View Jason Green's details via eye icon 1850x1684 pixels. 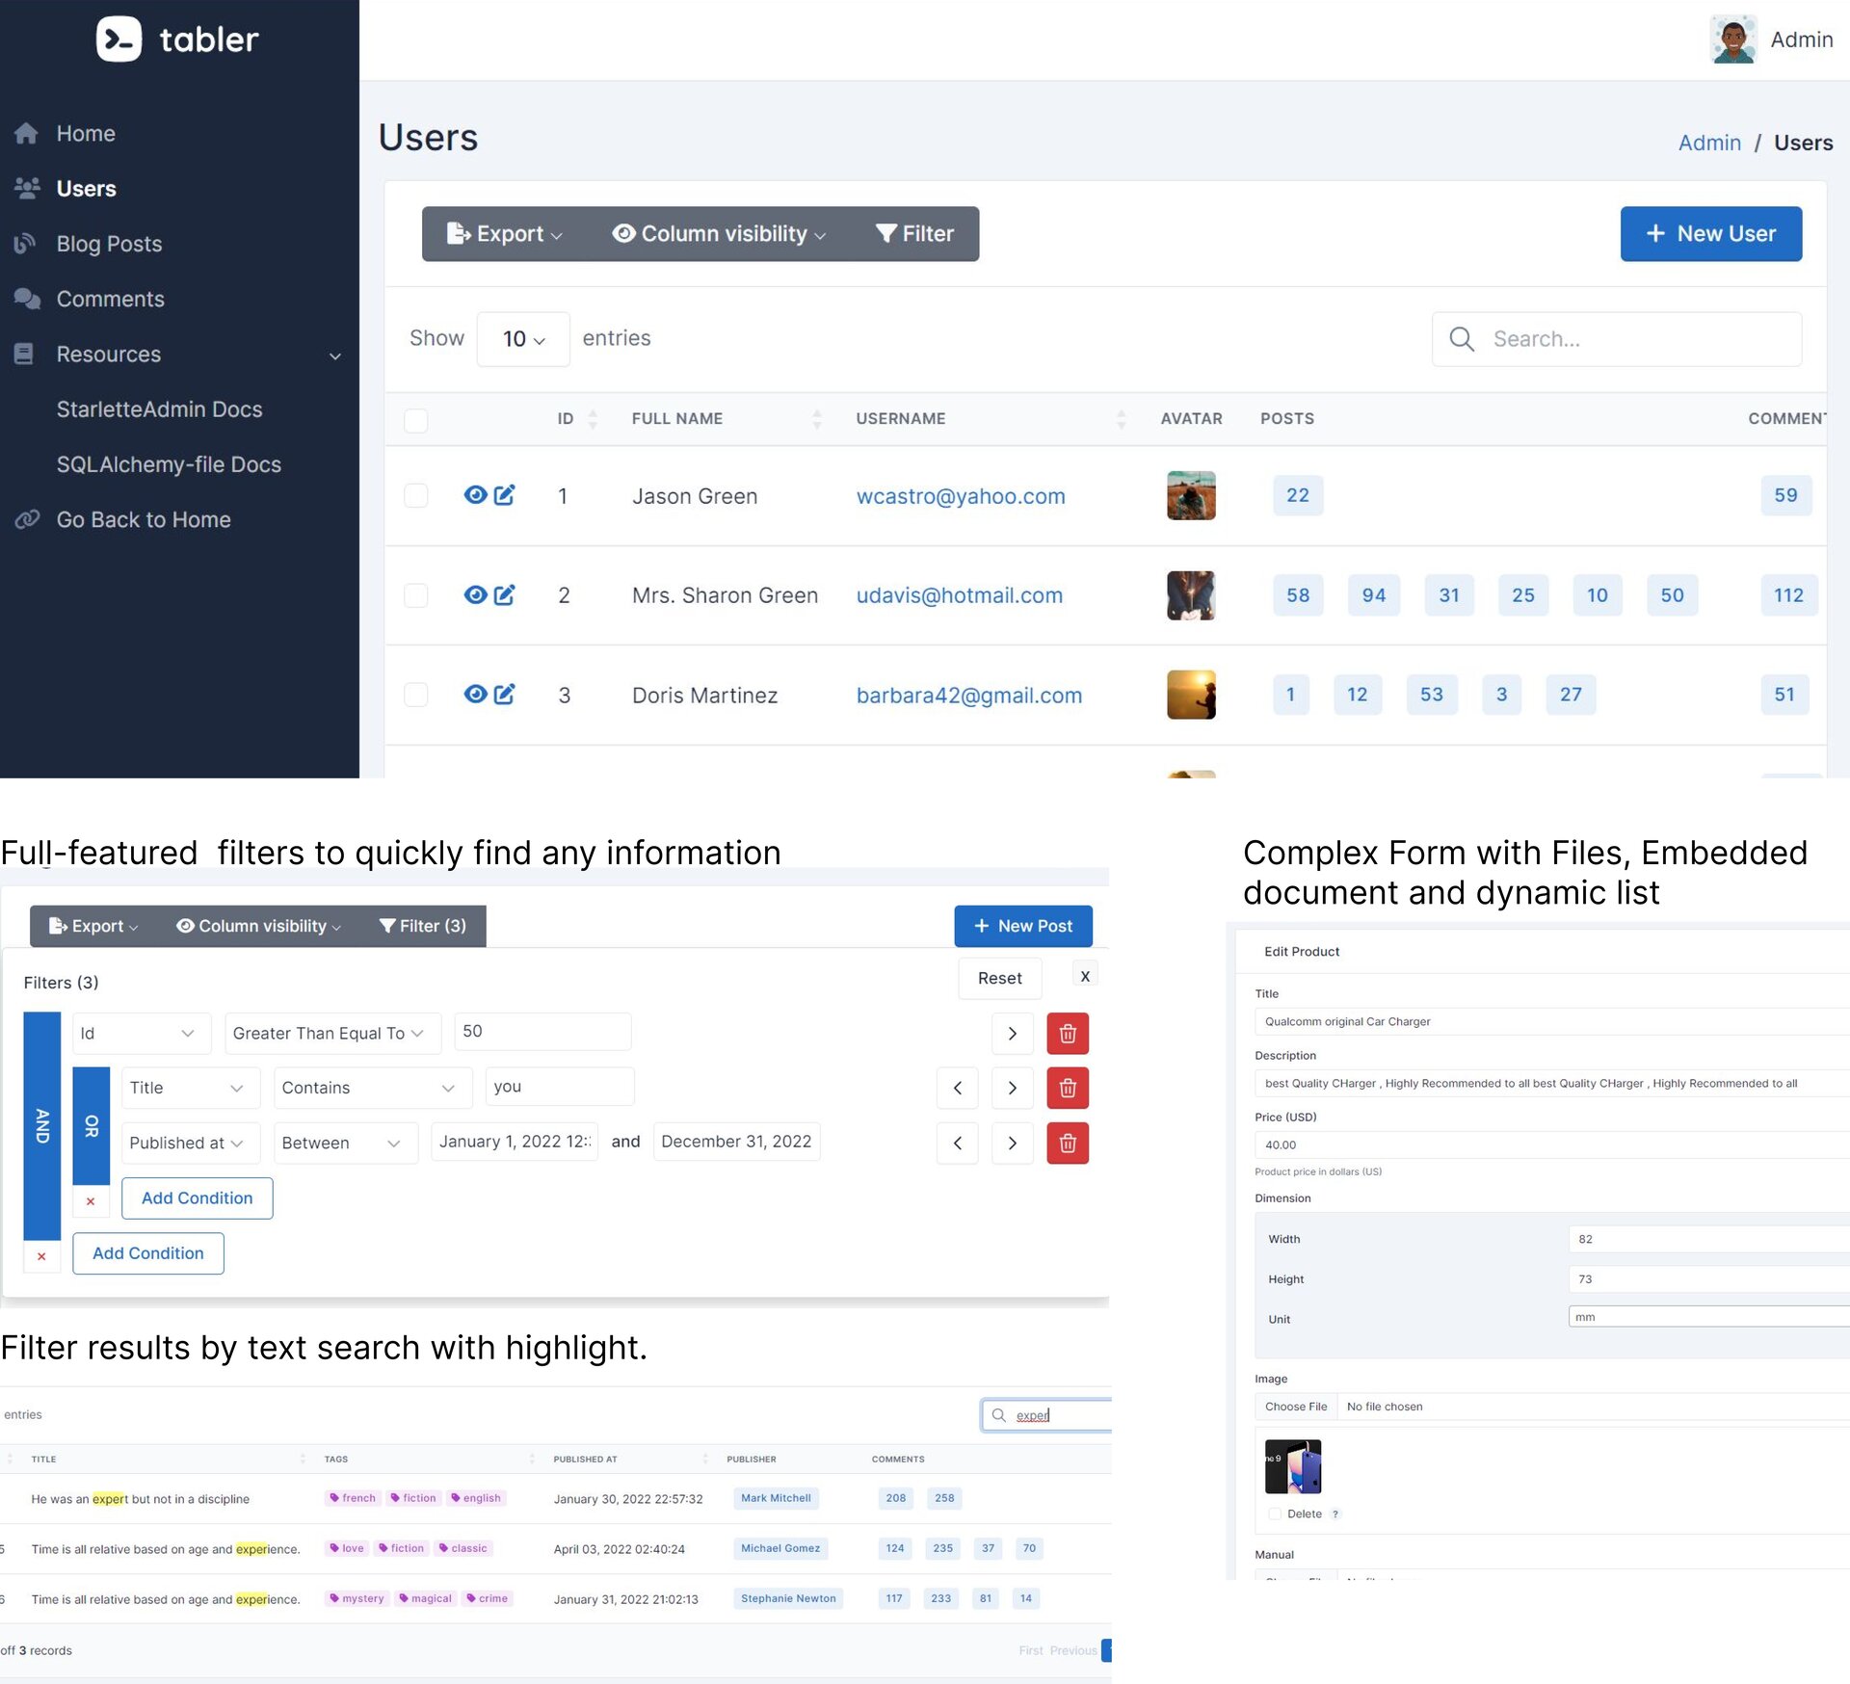[x=475, y=495]
